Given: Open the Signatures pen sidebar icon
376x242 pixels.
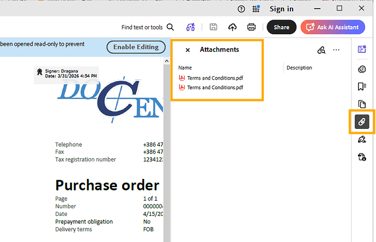Looking at the screenshot, I should click(x=362, y=139).
